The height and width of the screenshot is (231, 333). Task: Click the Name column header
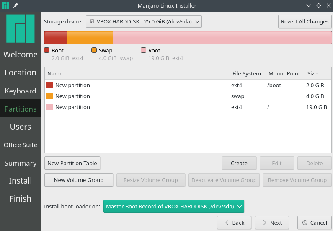point(137,73)
